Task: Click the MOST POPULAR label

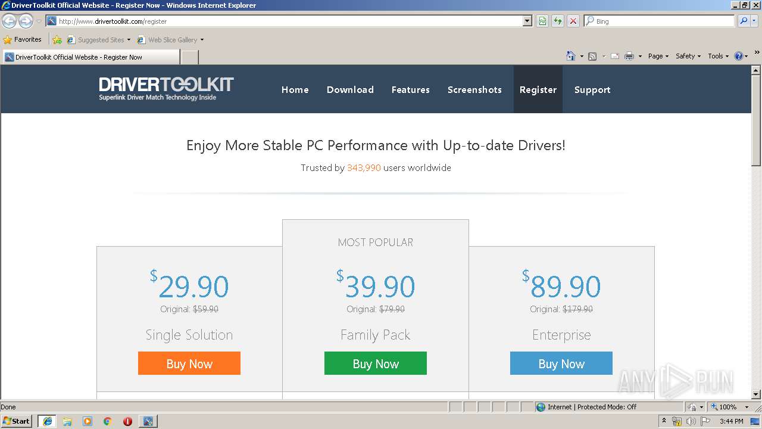Action: pyautogui.click(x=376, y=243)
